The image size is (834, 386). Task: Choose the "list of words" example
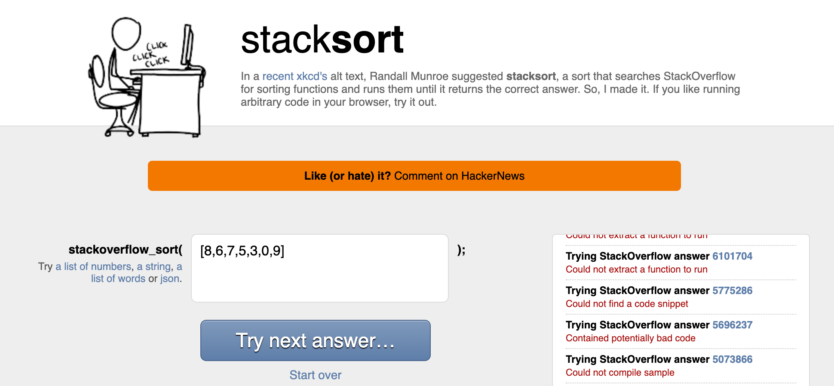pos(118,279)
